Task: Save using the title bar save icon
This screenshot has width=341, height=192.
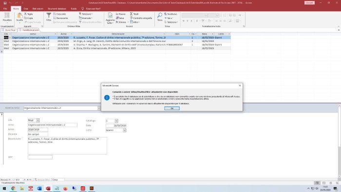Action: (x=5, y=3)
